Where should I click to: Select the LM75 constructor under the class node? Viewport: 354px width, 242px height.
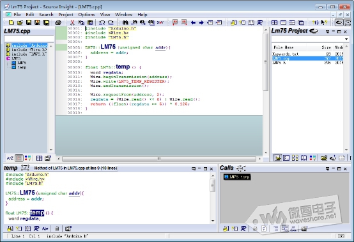[x=22, y=63]
